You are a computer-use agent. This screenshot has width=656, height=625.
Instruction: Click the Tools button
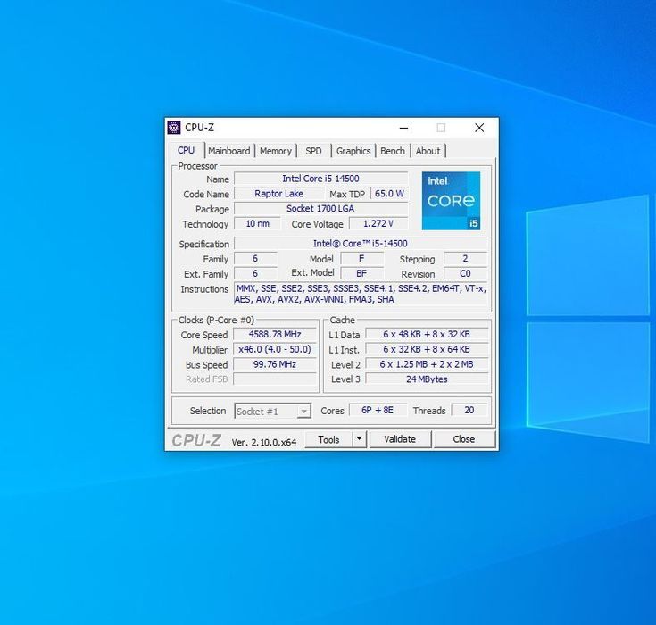click(x=328, y=439)
